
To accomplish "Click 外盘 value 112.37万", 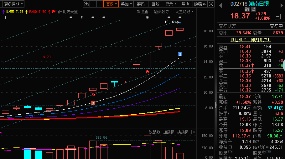I will 241,136.
